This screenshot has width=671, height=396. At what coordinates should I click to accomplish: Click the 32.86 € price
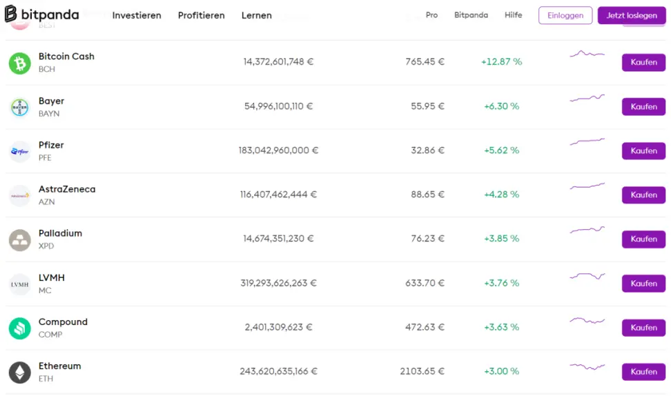point(427,150)
